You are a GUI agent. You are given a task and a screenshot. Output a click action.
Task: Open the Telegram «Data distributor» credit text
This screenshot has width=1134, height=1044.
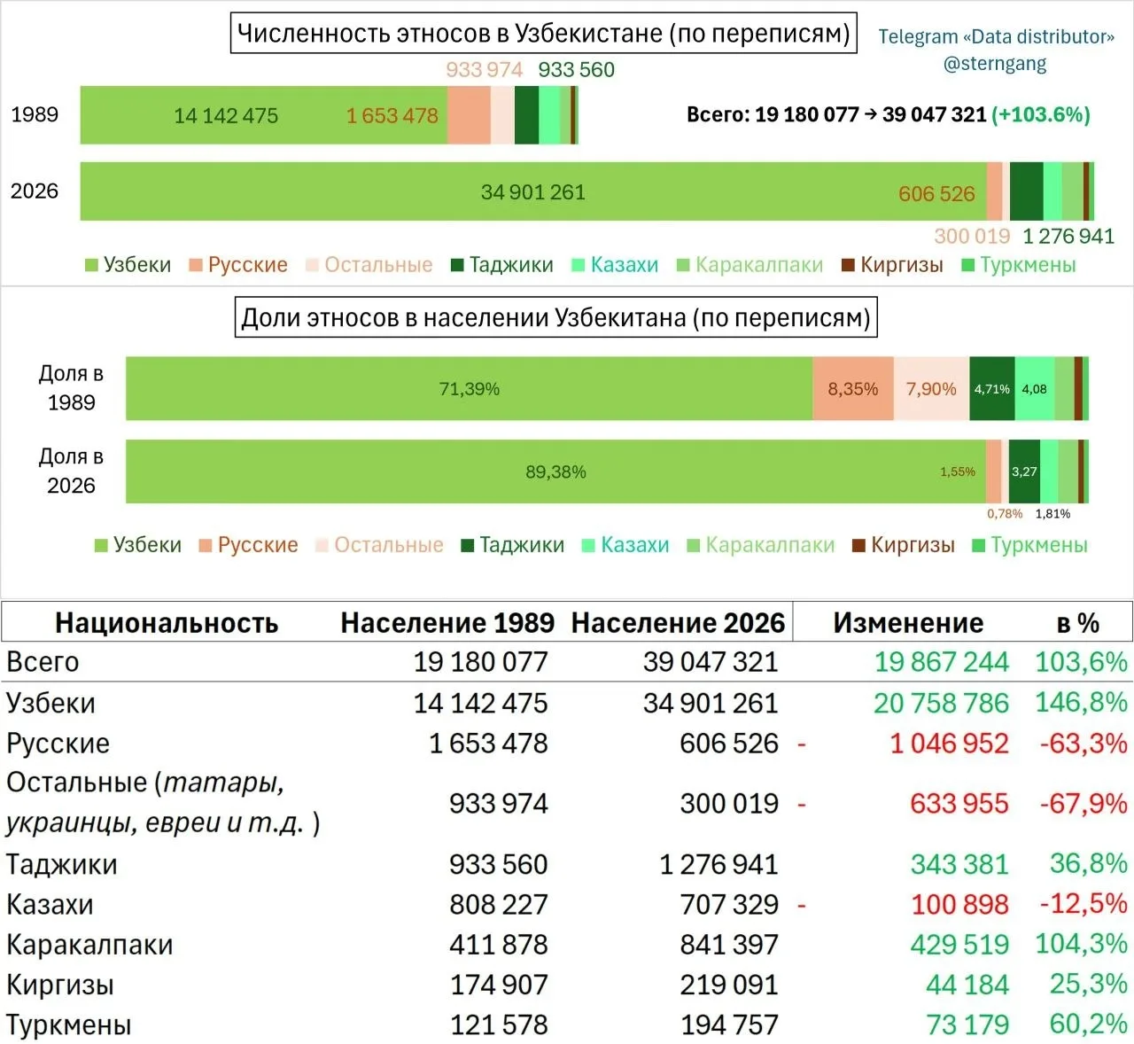pyautogui.click(x=996, y=36)
